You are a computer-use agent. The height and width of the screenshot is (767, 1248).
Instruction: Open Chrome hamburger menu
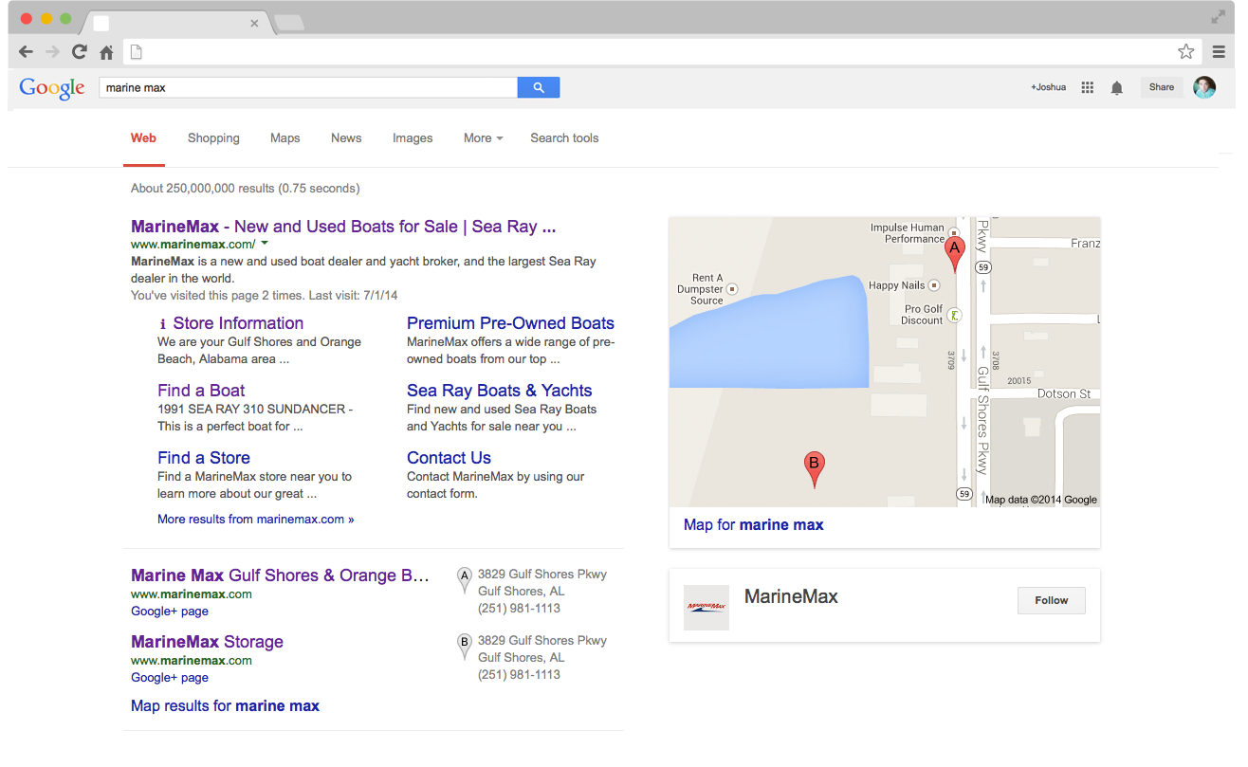pyautogui.click(x=1219, y=52)
